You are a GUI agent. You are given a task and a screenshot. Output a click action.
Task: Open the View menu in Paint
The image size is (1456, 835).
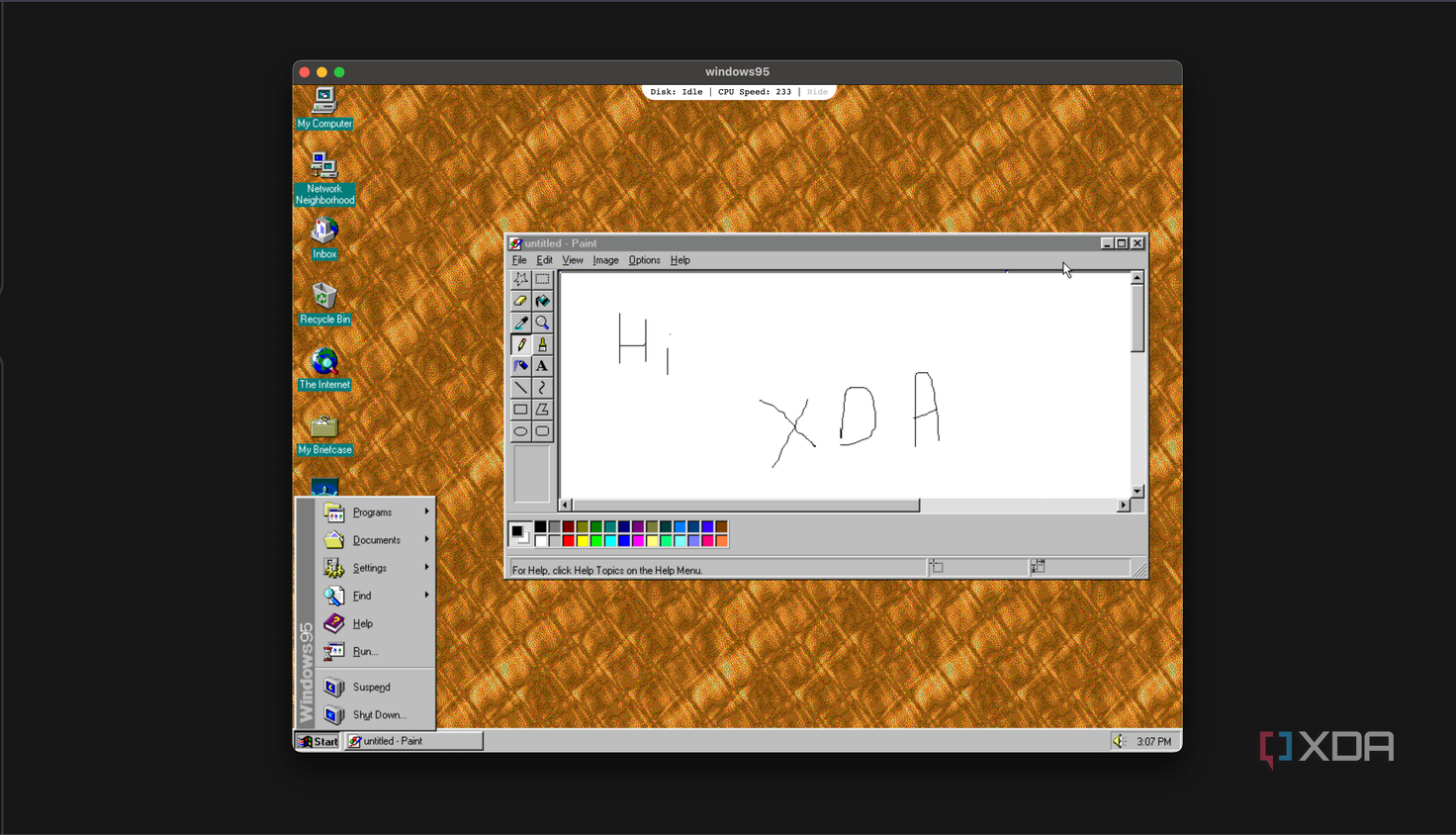[x=573, y=260]
